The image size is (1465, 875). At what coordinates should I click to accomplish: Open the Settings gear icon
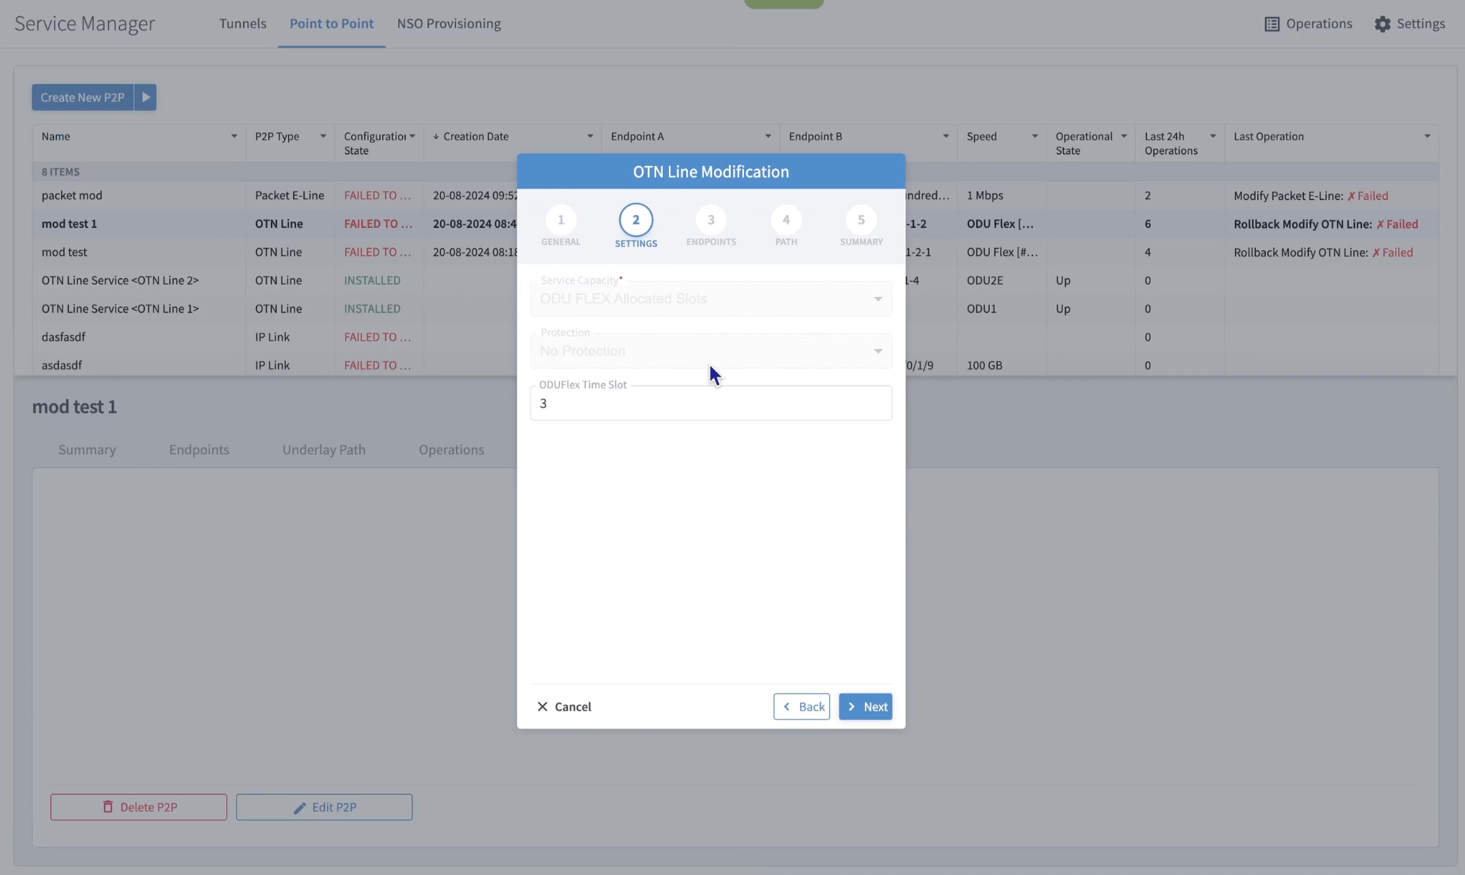click(1382, 24)
